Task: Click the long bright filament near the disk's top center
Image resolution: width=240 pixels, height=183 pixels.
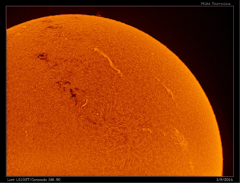Action: pyautogui.click(x=108, y=60)
